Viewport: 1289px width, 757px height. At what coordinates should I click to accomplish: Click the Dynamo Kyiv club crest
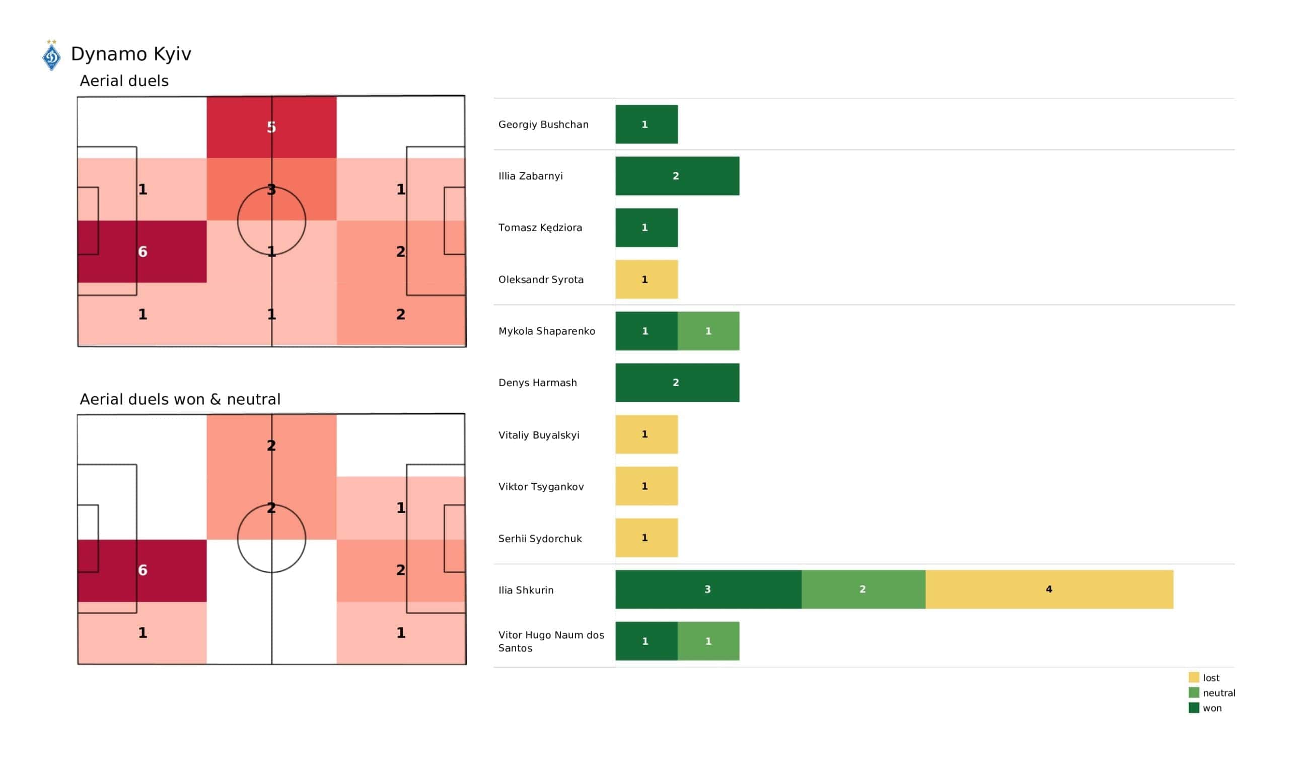[x=51, y=56]
